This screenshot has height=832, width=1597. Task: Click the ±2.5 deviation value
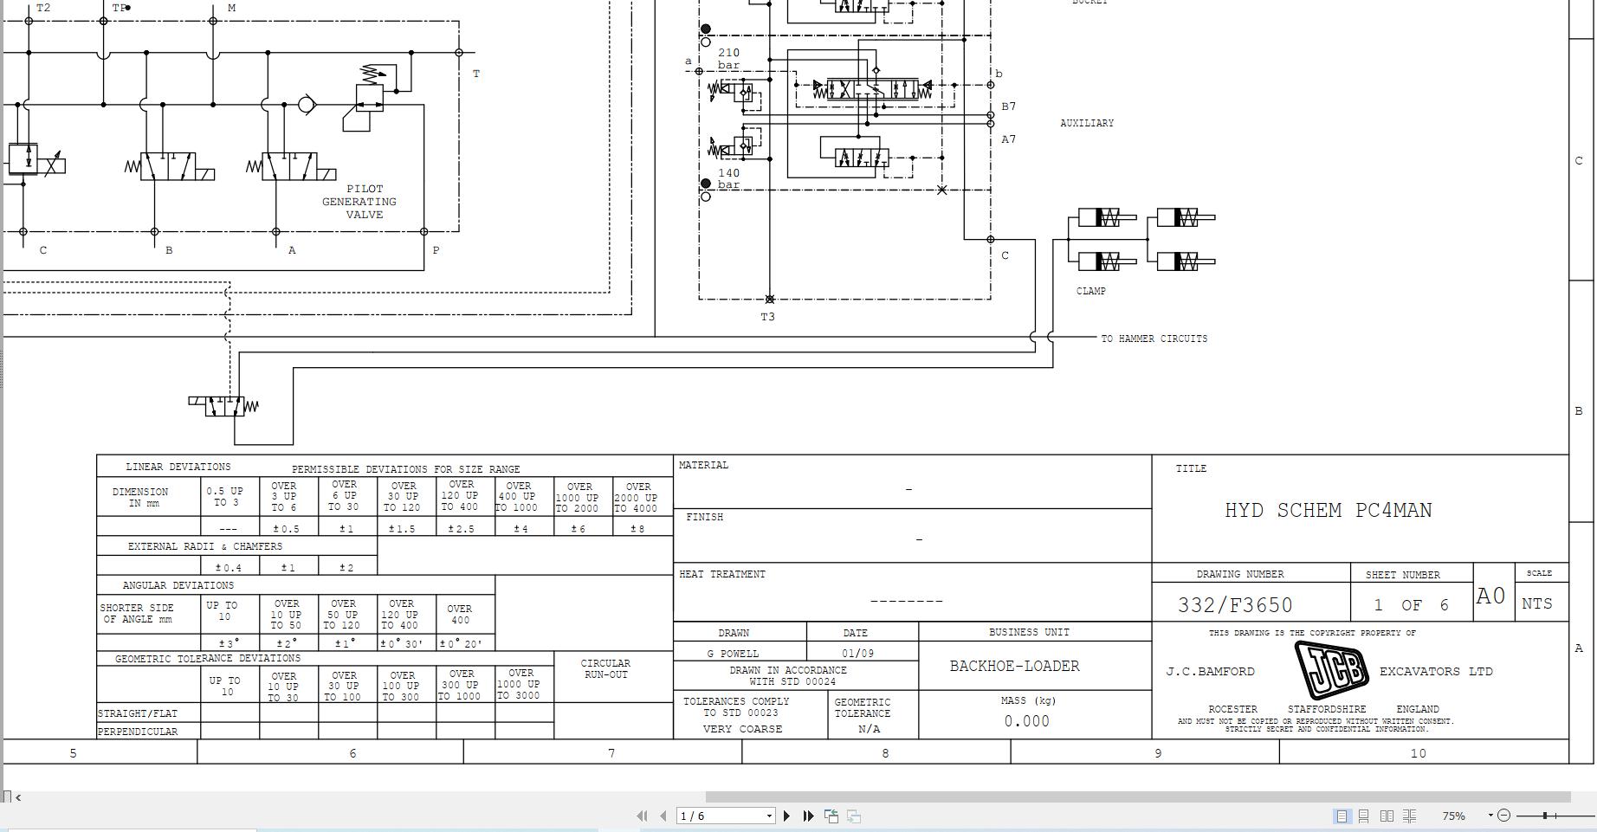[x=460, y=529]
